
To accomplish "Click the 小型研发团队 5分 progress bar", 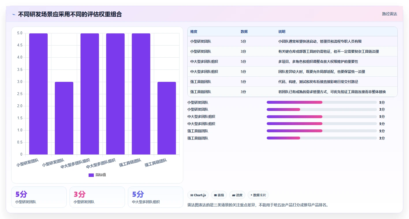I will (322, 102).
